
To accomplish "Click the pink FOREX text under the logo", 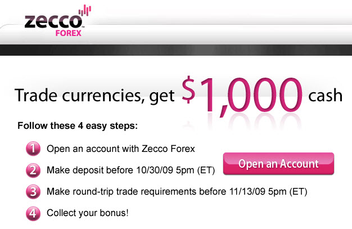I will coord(69,33).
